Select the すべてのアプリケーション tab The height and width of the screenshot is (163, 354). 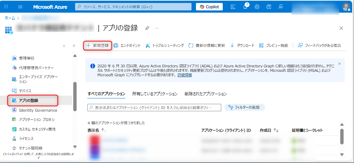coord(106,94)
